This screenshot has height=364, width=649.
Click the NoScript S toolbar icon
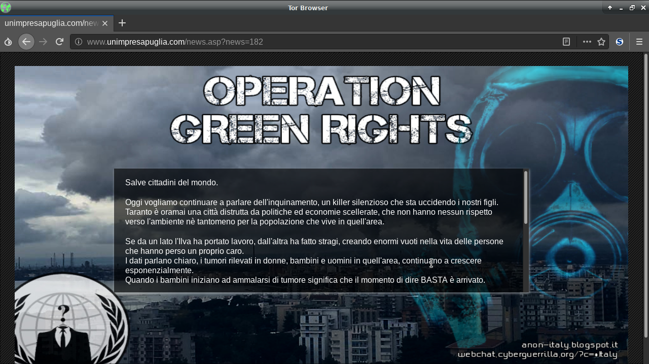pos(619,42)
